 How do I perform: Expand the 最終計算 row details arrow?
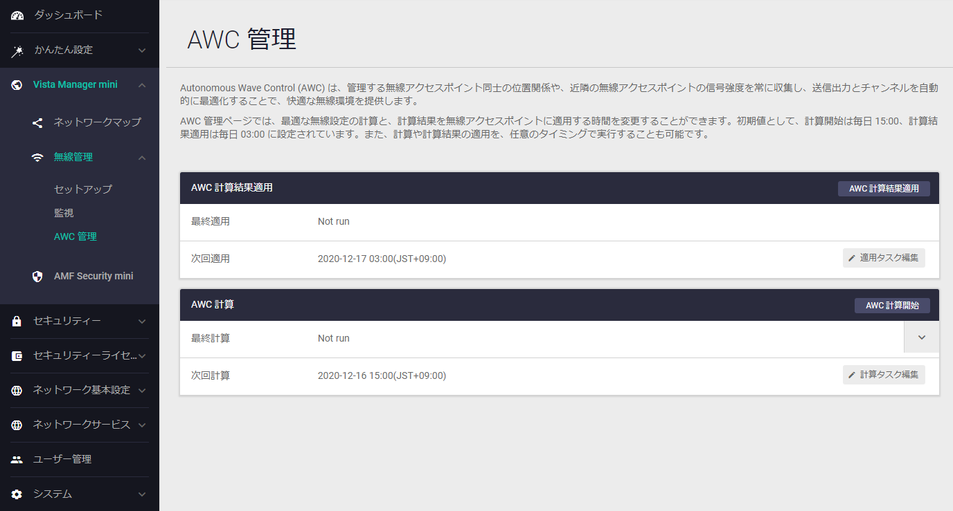[922, 337]
